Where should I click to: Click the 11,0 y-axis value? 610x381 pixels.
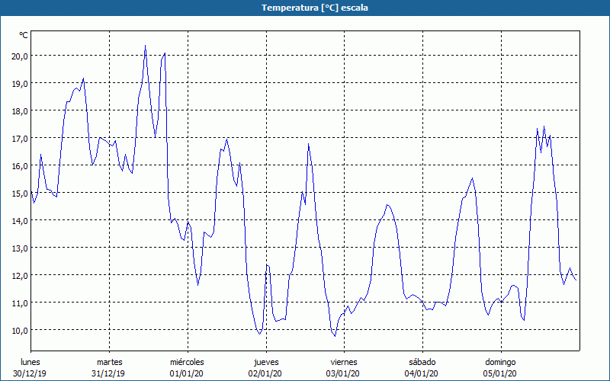20,303
